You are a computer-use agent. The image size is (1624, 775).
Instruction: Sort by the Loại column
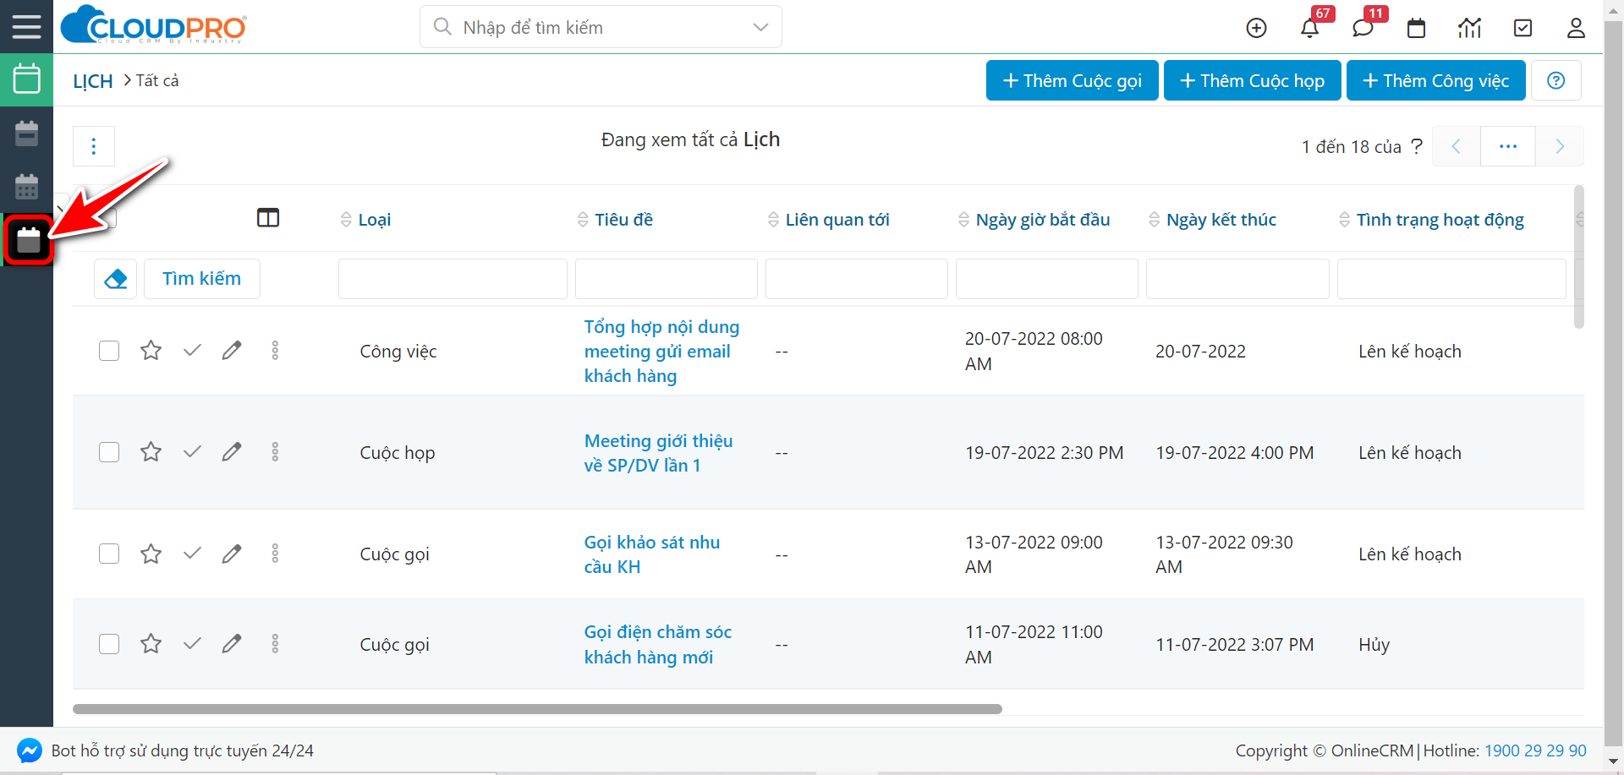tap(365, 220)
